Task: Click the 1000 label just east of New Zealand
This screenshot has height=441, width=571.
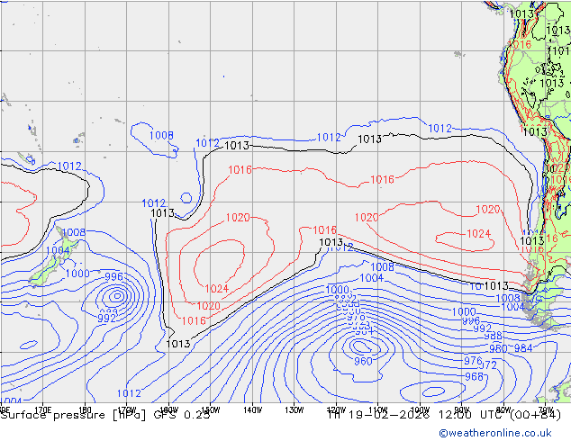Action: [77, 274]
